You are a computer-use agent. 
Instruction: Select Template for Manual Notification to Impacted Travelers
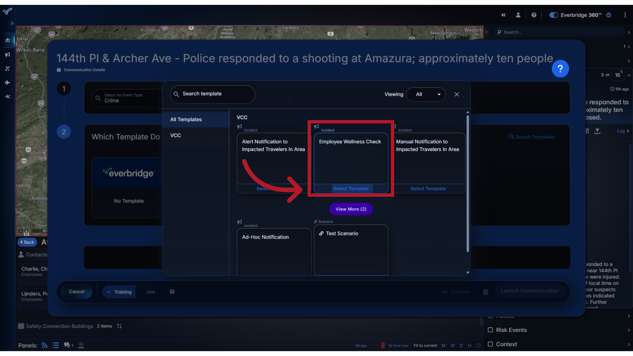(428, 189)
